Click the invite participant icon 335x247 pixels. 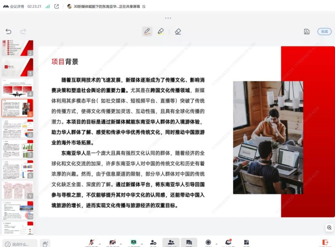coord(153,243)
